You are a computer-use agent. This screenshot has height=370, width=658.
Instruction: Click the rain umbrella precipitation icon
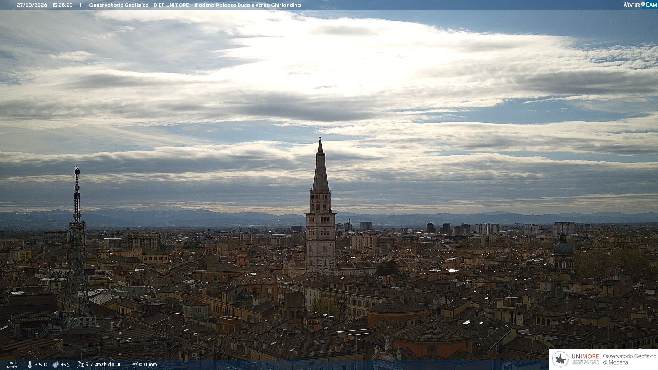click(x=135, y=365)
